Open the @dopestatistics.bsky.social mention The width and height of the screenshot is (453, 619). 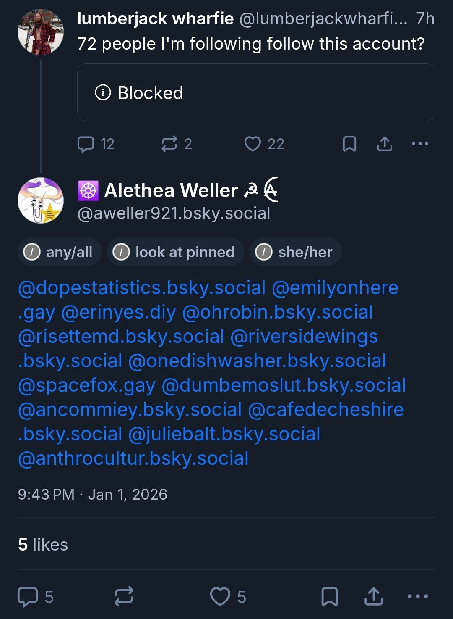[x=142, y=288]
